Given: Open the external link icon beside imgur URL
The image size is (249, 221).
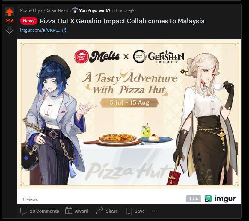Looking at the screenshot, I should (x=64, y=30).
